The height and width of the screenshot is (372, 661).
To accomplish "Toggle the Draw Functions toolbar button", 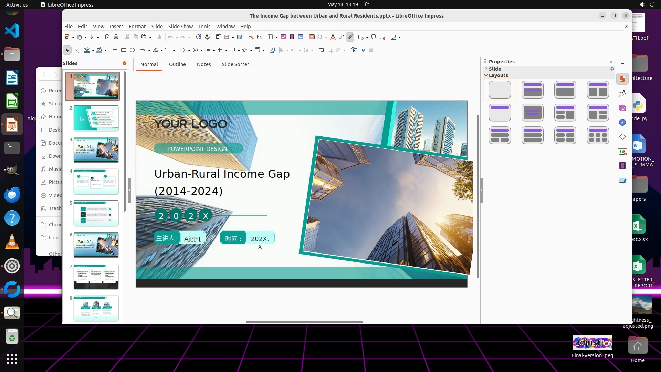I will (x=350, y=37).
